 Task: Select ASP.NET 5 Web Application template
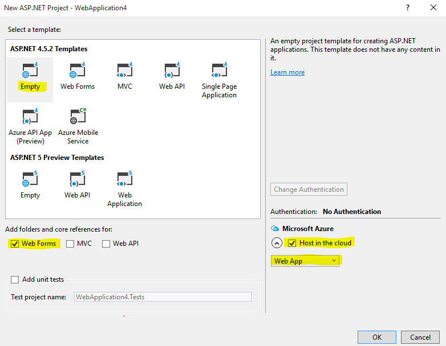point(124,180)
